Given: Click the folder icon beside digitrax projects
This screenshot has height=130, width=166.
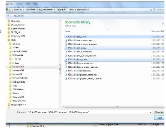Looking at the screenshot, I should pos(9,29).
